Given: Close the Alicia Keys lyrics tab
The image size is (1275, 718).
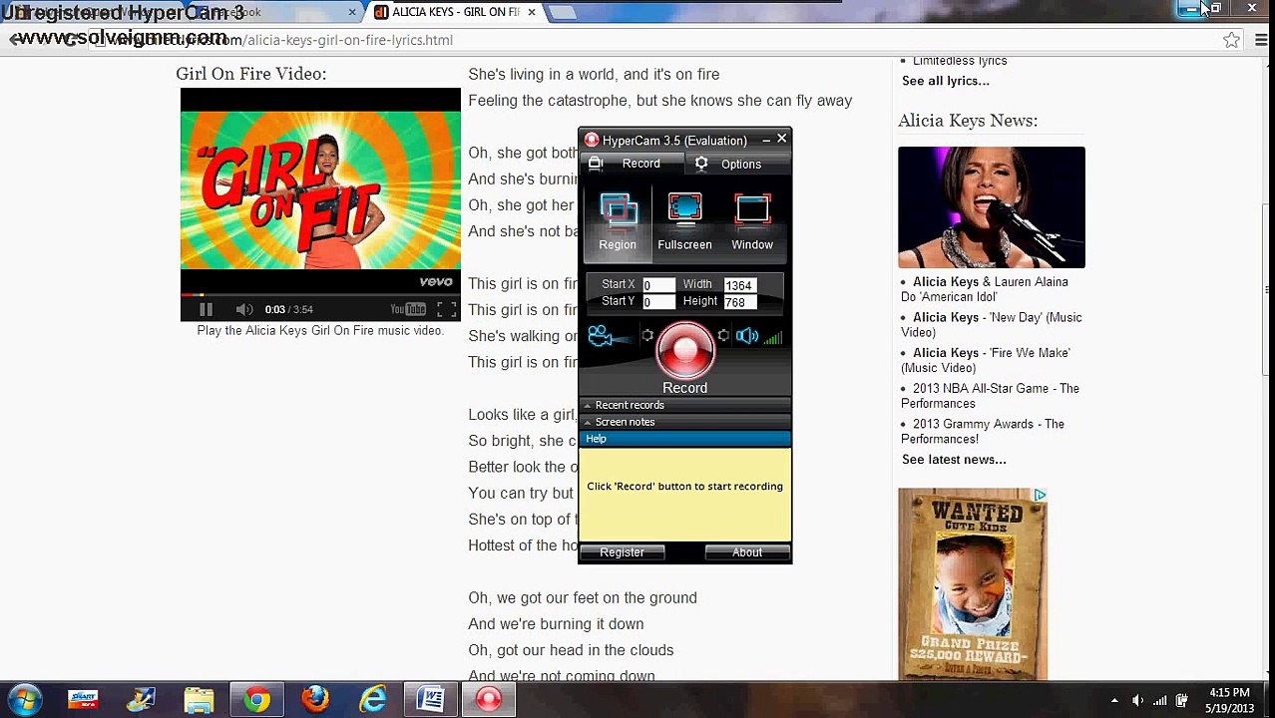Looking at the screenshot, I should click(x=532, y=12).
